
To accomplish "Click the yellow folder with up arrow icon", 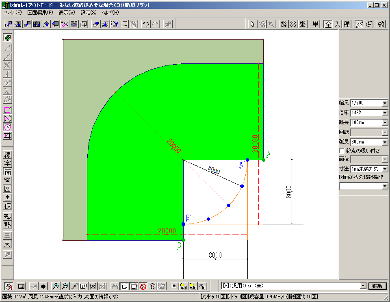I will click(193, 287).
